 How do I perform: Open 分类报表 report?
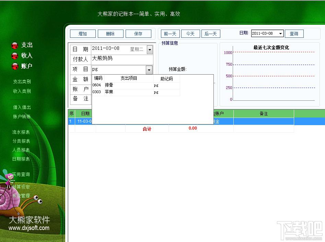click(21, 141)
